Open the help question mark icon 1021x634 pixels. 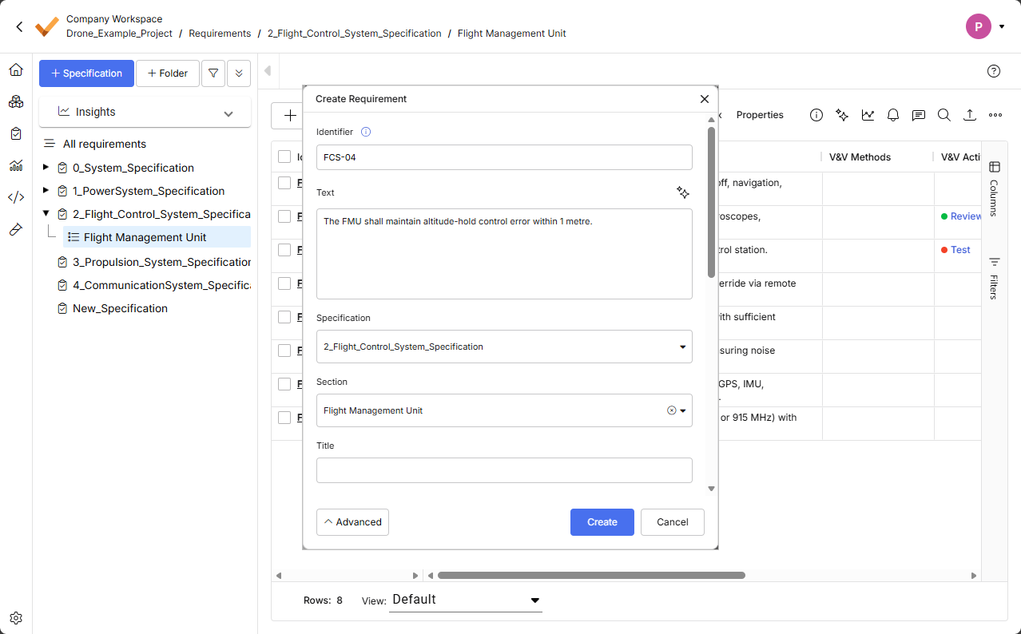(x=994, y=71)
